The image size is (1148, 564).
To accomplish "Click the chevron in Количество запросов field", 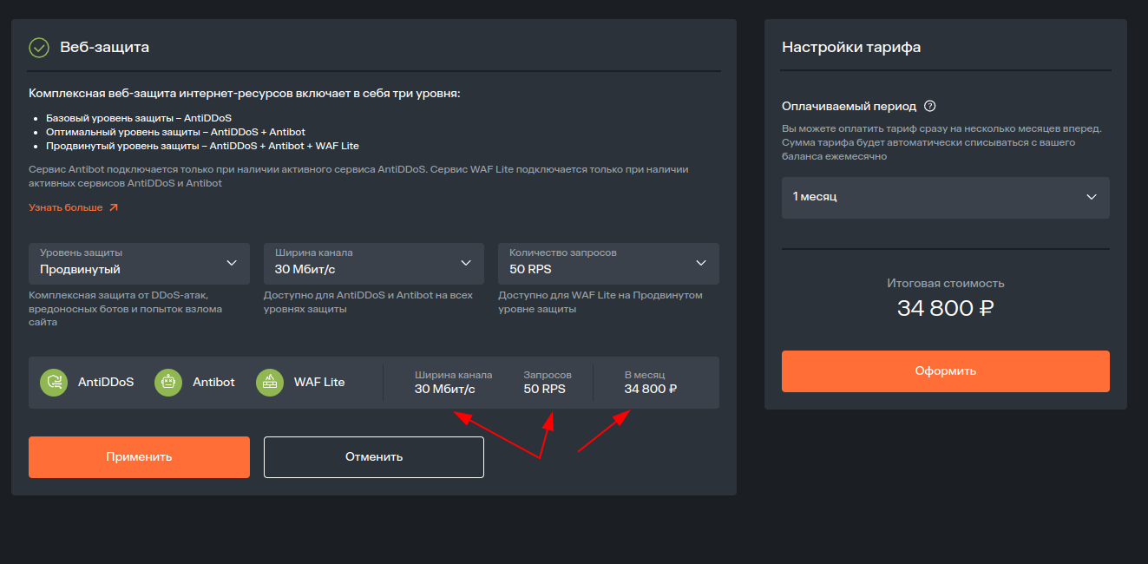I will tap(701, 263).
